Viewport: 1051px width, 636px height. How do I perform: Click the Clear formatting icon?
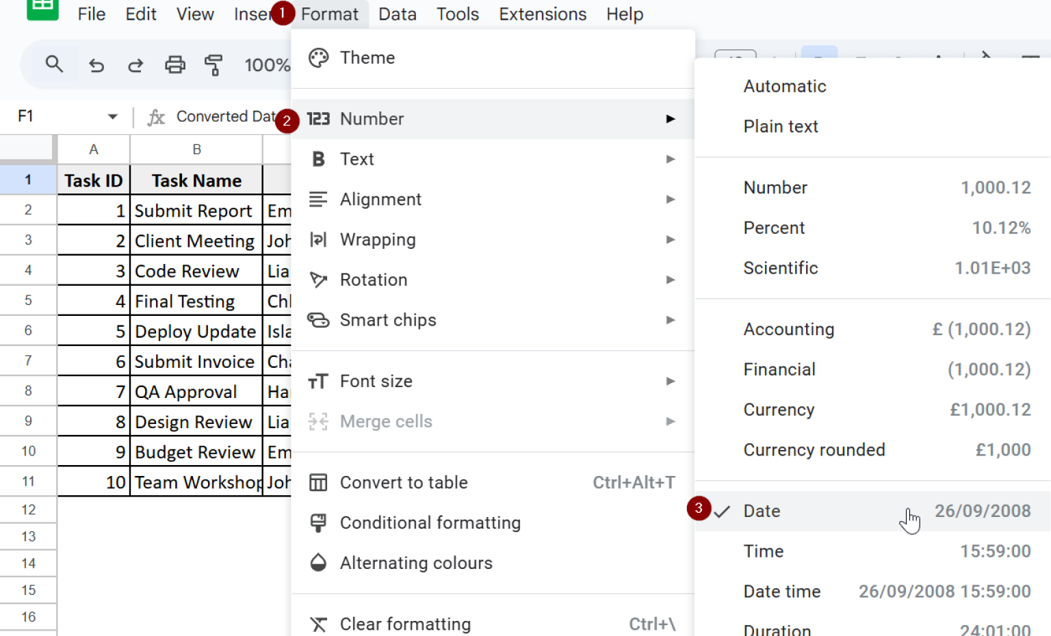tap(318, 624)
